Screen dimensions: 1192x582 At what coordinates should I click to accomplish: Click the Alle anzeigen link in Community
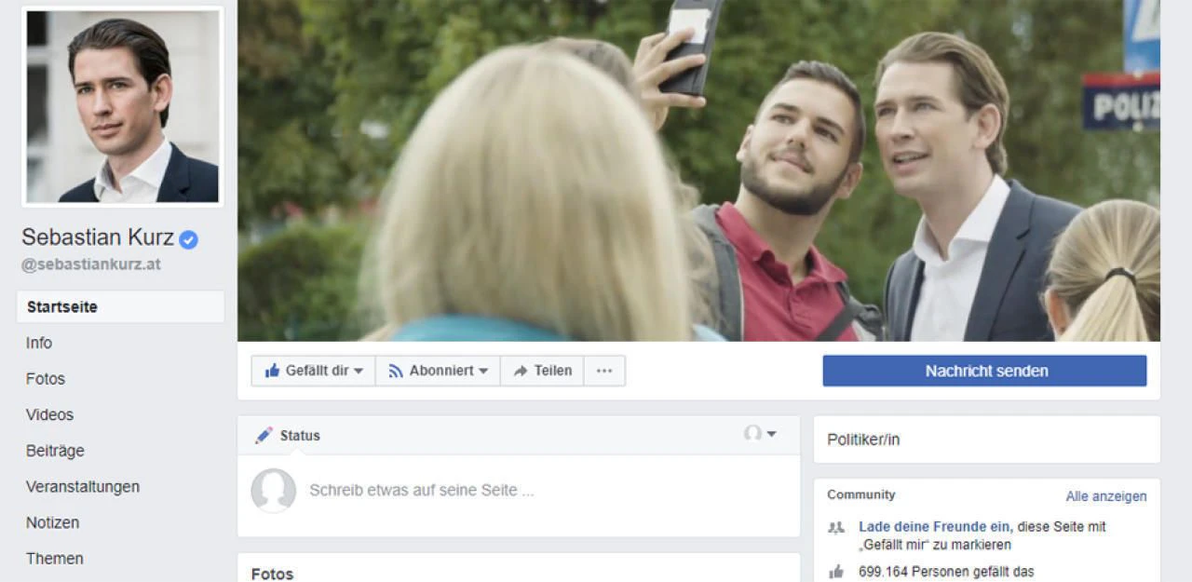pos(1106,496)
